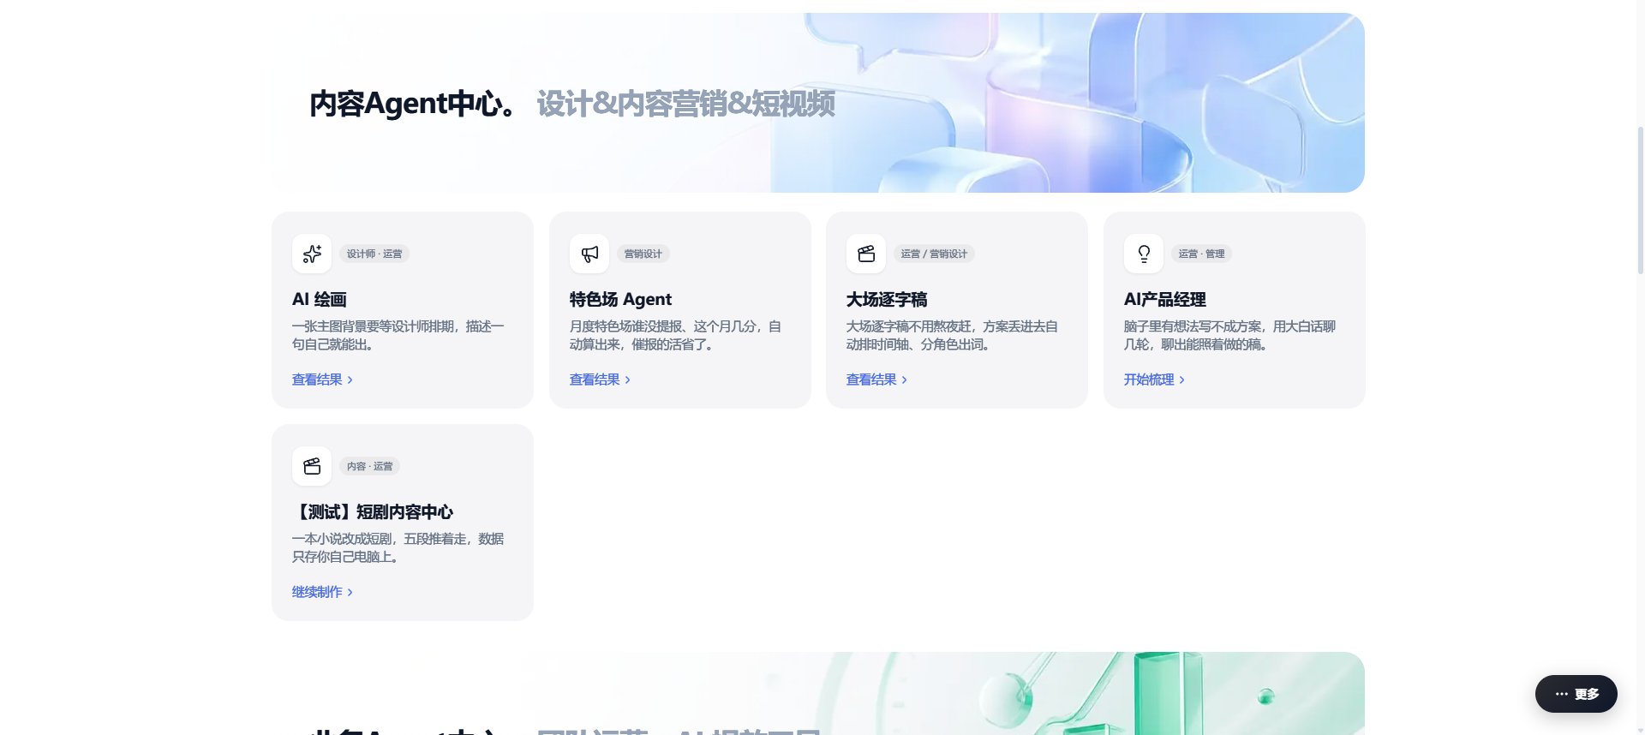The height and width of the screenshot is (735, 1645).
Task: Click the AI产品经理 lightbulb icon
Action: pos(1144,254)
